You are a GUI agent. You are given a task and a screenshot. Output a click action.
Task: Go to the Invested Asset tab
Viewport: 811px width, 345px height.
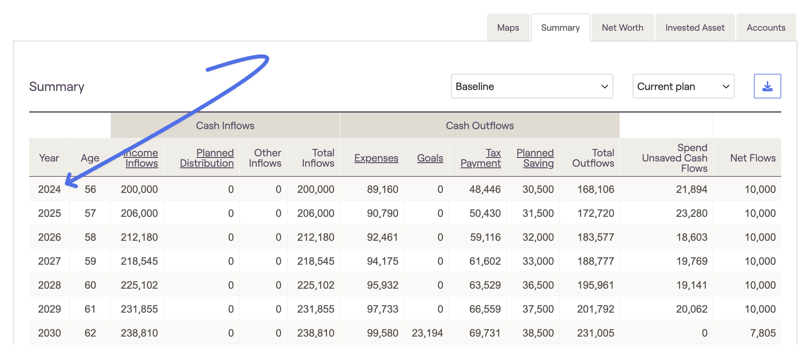(x=694, y=28)
